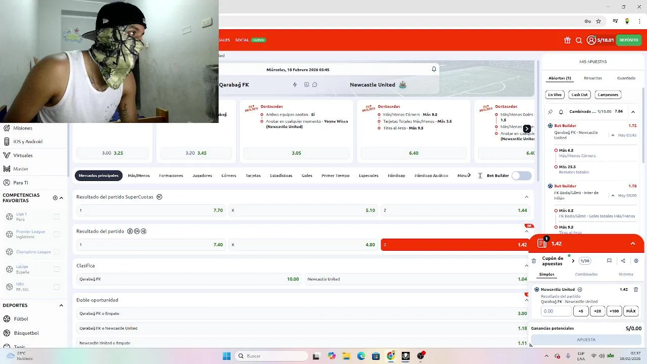Collapse the red bet slip header
This screenshot has height=364, width=647.
click(633, 243)
